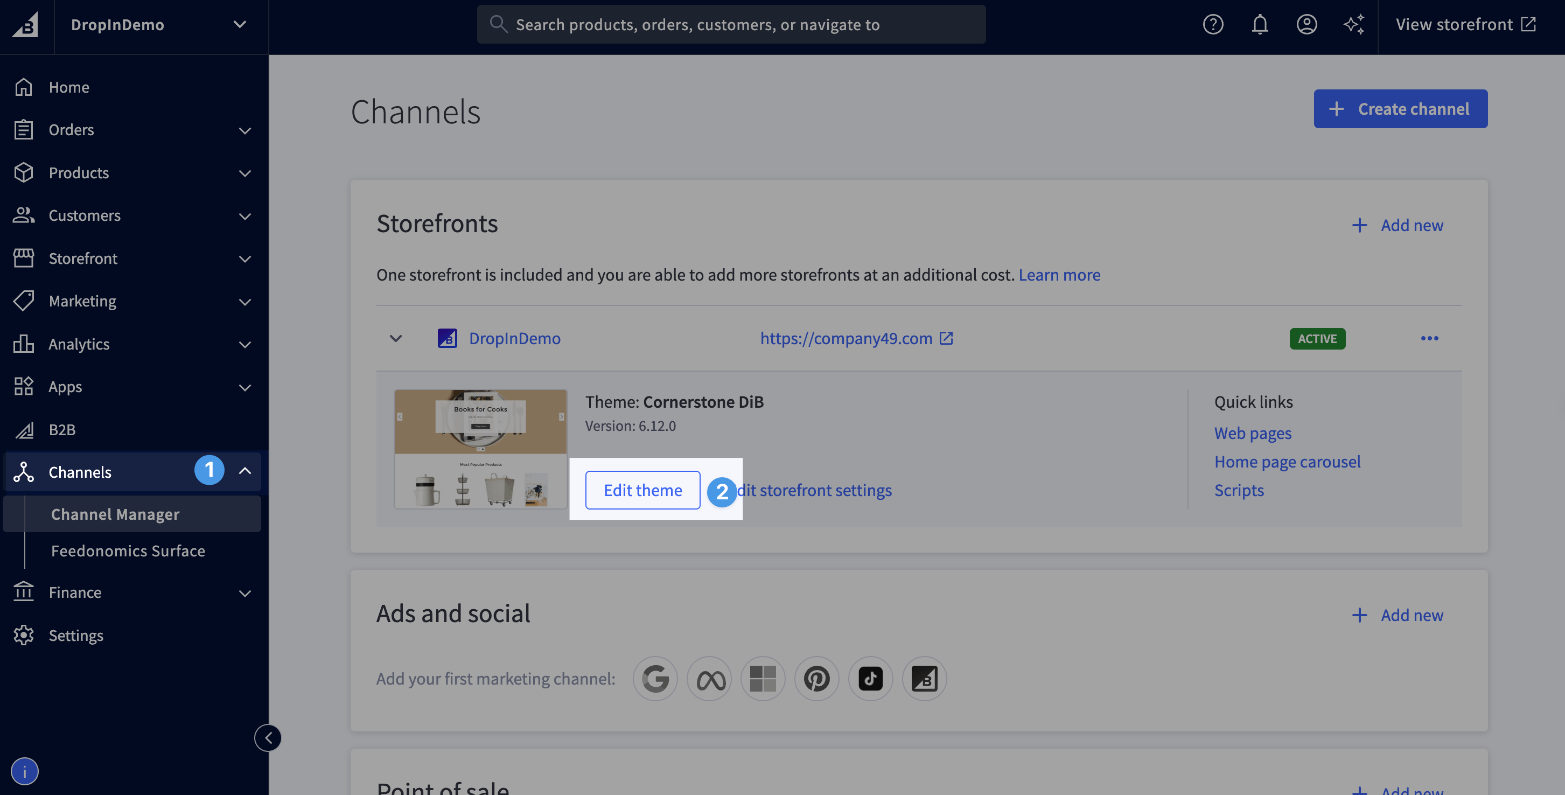Click the search magnifier icon

pos(498,24)
